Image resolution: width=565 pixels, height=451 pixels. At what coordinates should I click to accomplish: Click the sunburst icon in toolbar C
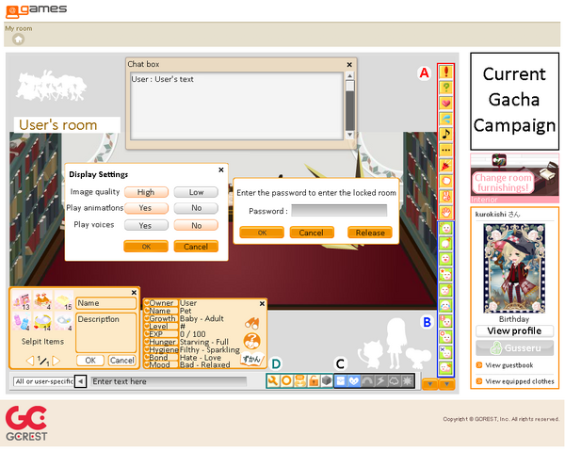tap(408, 380)
